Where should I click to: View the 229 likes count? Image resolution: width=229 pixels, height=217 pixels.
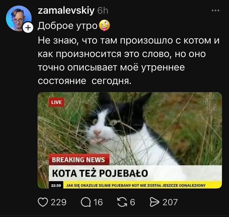pyautogui.click(x=59, y=202)
